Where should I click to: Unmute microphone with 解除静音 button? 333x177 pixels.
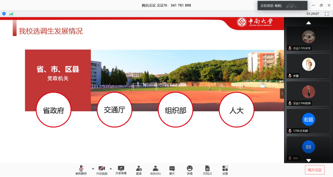point(81,169)
